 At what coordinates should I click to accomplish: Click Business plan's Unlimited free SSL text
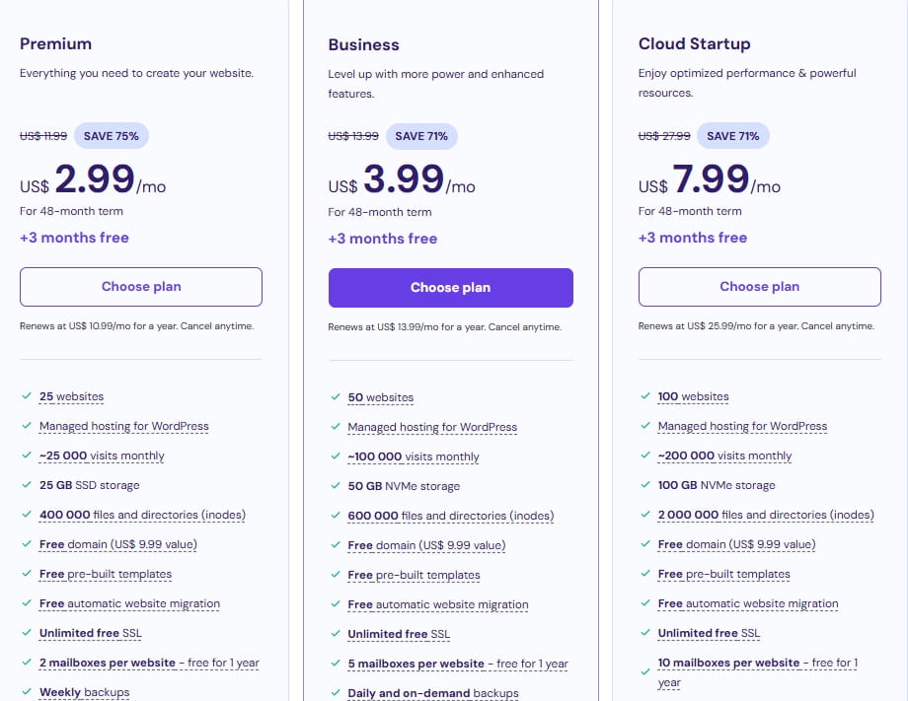click(x=399, y=634)
